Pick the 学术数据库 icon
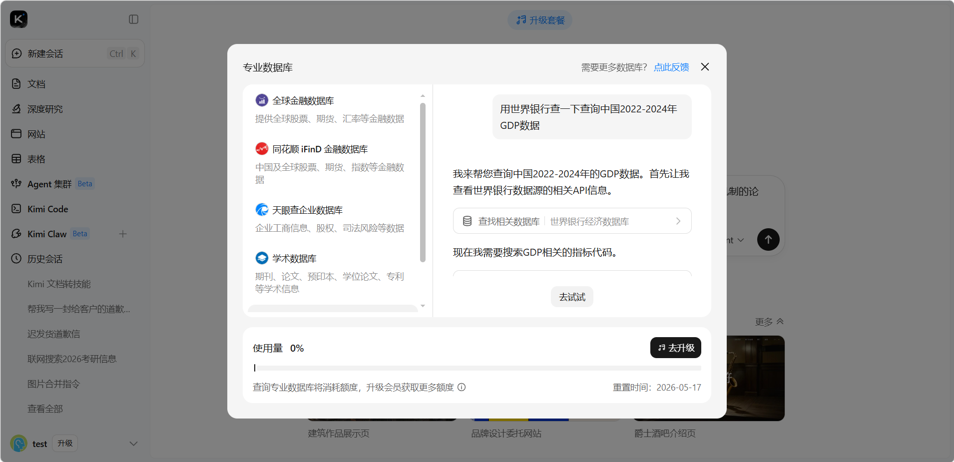 click(262, 258)
